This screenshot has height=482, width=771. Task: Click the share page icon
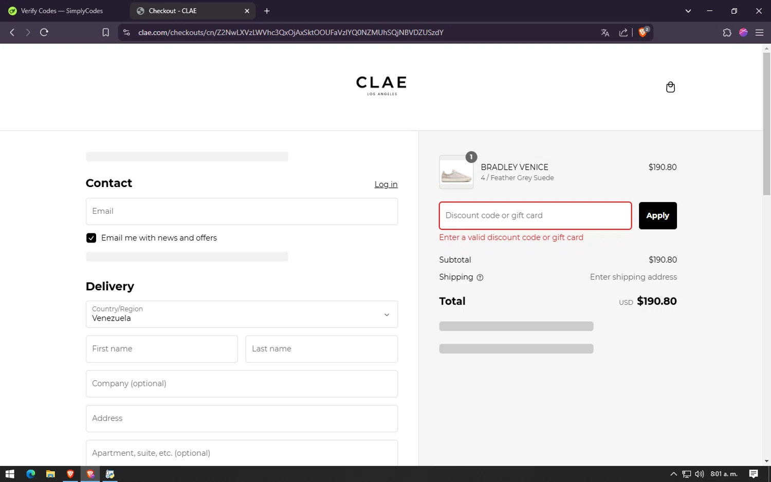point(623,32)
